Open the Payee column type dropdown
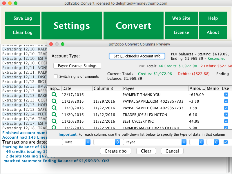The width and height of the screenshot is (232, 174). coord(154,142)
